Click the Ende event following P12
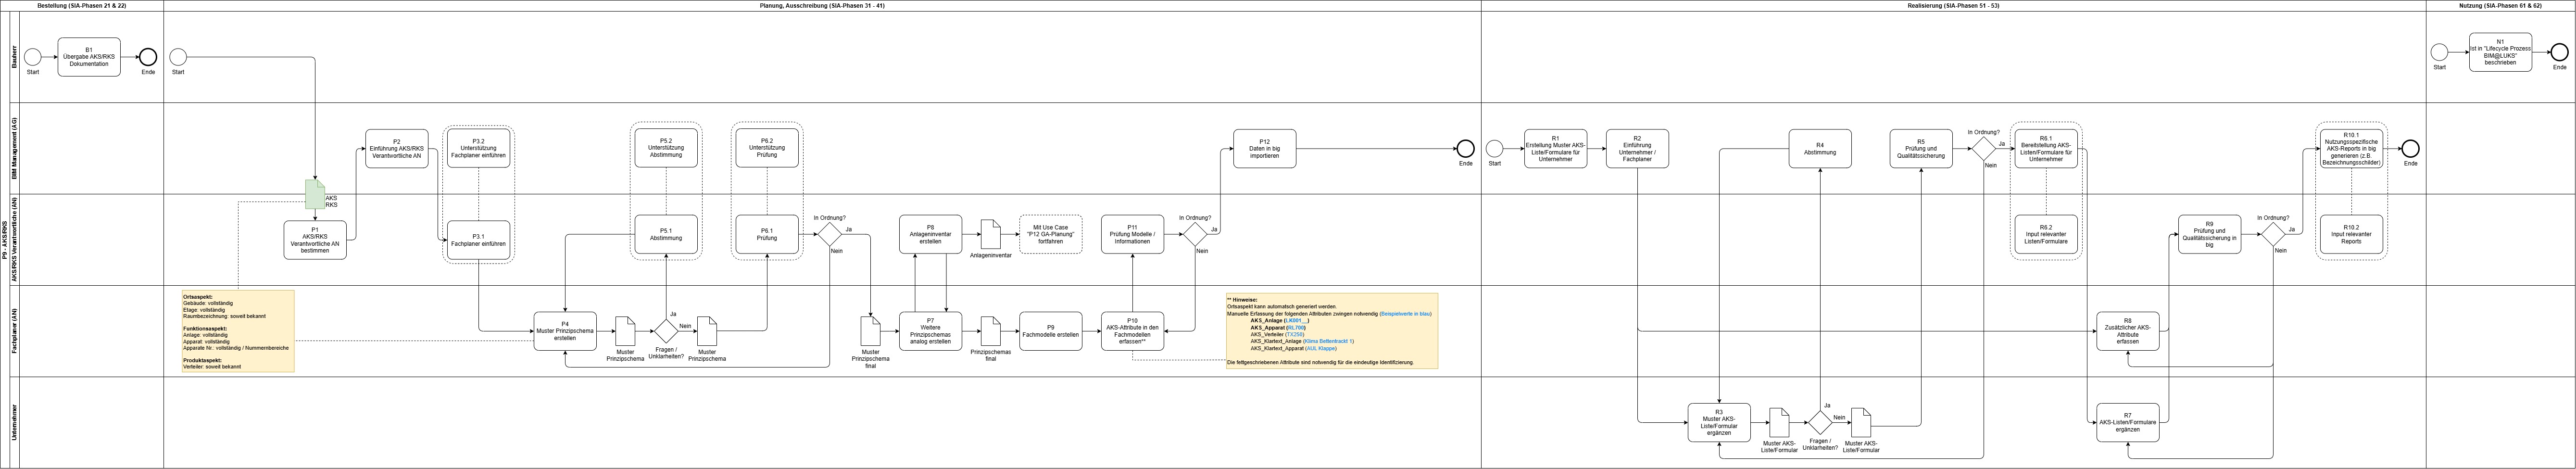2576x469 pixels. coord(1465,149)
